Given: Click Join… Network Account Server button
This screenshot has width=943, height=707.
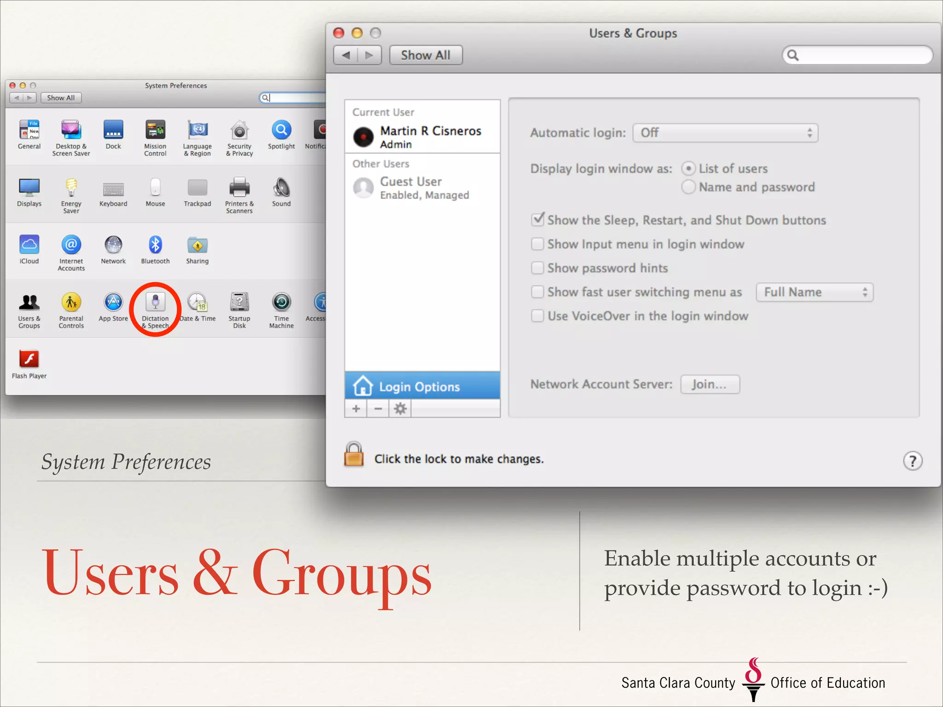Looking at the screenshot, I should 710,384.
